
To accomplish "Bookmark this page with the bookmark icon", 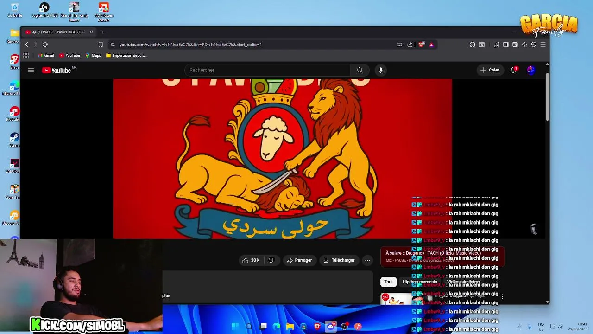I will tap(101, 45).
